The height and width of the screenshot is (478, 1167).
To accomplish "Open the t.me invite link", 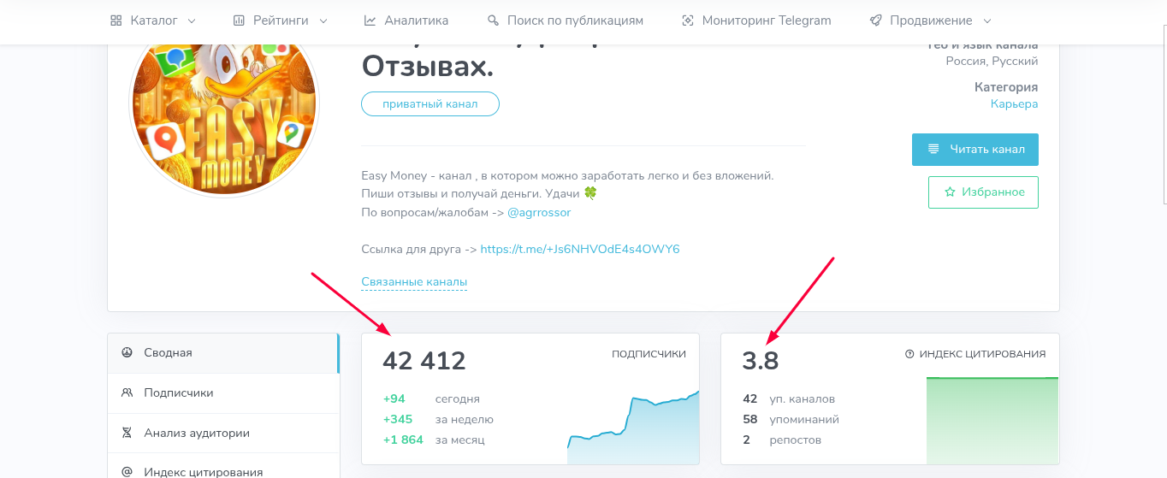I will point(580,249).
